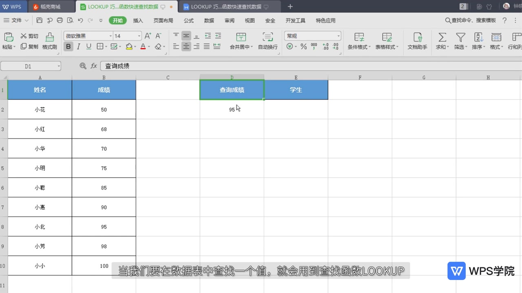This screenshot has height=293, width=522.
Task: Click the zoom magnifier icon beside fx
Action: (83, 66)
